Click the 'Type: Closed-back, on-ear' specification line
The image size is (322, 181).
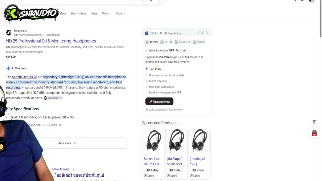click(x=42, y=117)
